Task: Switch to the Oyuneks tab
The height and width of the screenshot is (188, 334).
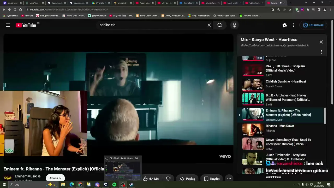Action: click(x=101, y=3)
